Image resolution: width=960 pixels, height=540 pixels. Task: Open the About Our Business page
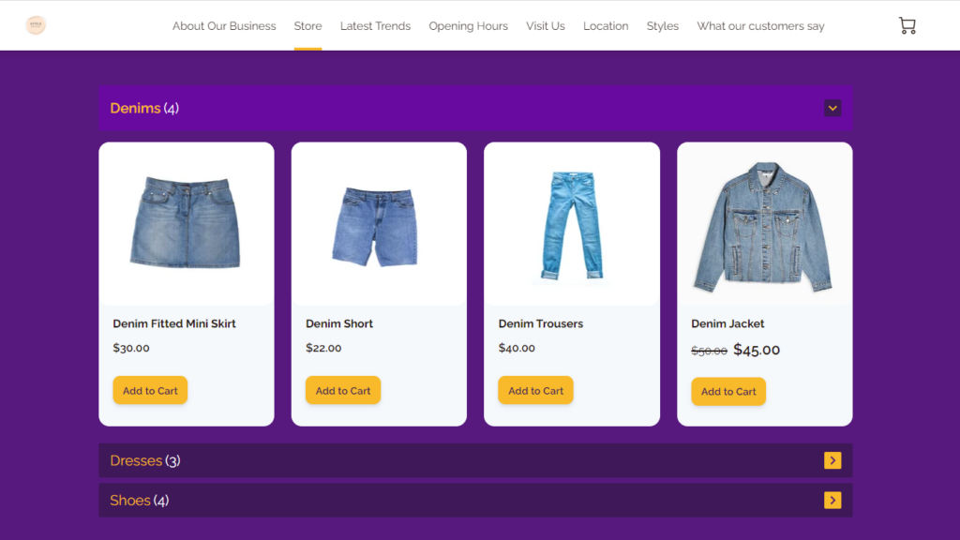(224, 25)
